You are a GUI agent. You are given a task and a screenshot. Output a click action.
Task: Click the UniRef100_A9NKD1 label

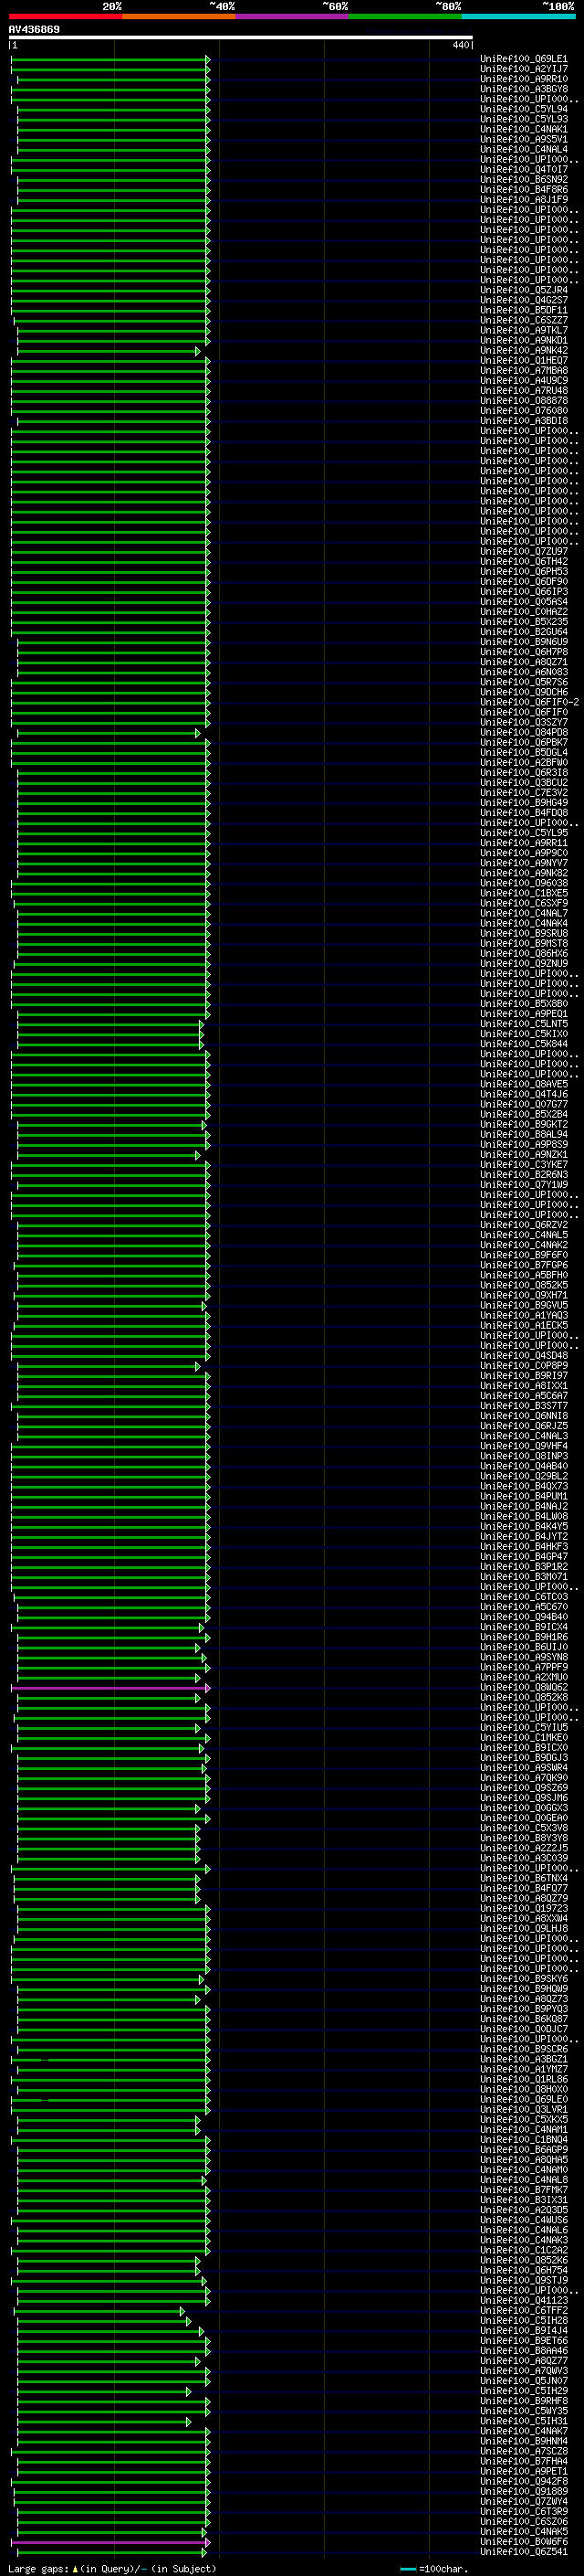pos(523,340)
